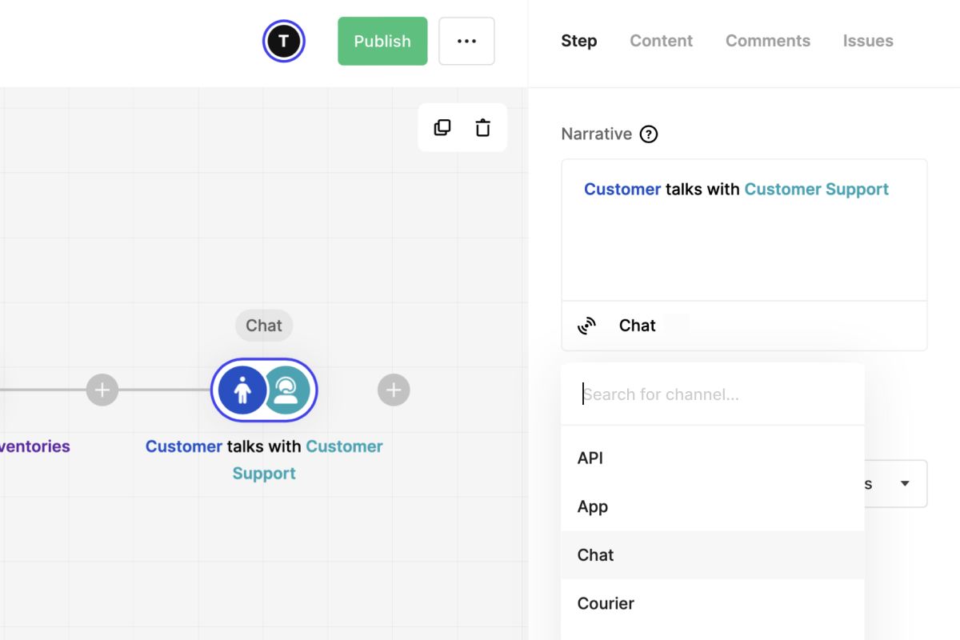Viewport: 960px width, 640px height.
Task: Switch to the Comments tab
Action: pos(768,41)
